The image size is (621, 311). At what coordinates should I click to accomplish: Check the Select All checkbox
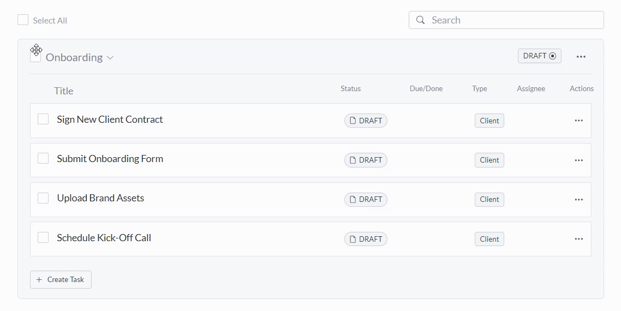tap(23, 20)
